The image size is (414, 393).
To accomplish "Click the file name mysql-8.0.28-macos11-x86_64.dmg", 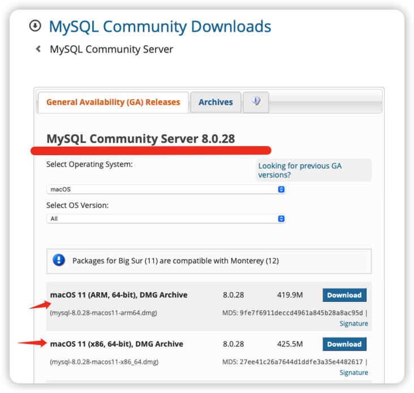I will 104,362.
